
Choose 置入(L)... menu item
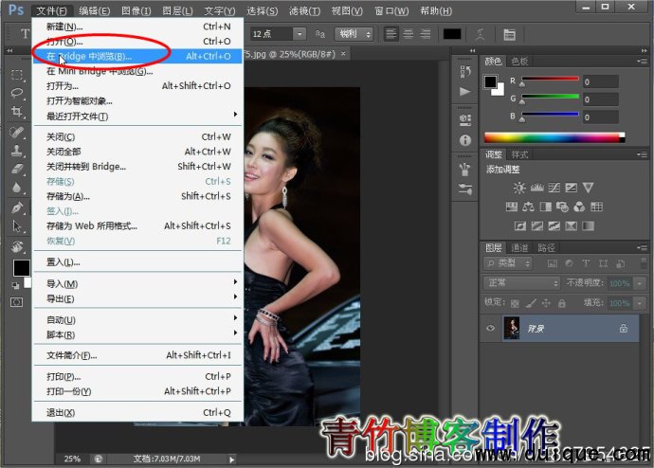click(137, 262)
